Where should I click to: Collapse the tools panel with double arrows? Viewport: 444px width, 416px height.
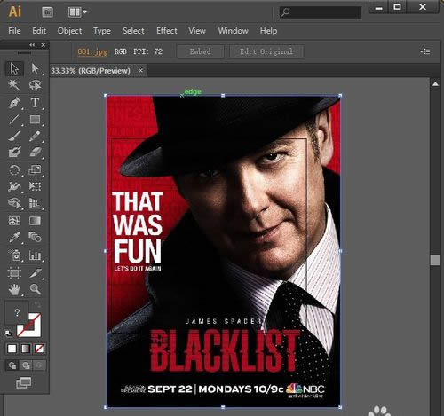(x=32, y=45)
